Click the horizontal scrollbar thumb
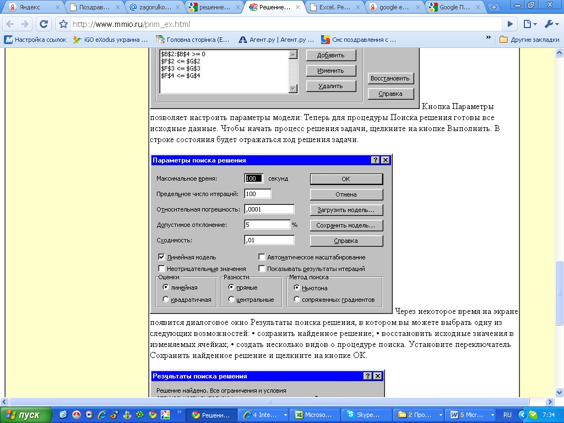Screen dimensions: 564x423 269,402
